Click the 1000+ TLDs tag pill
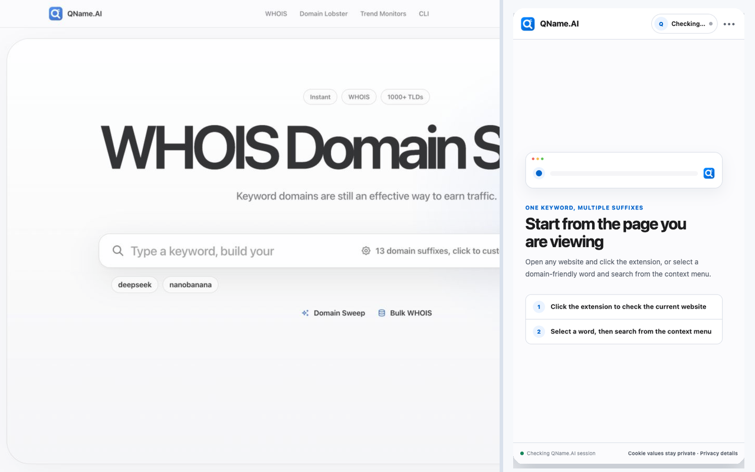 pos(405,97)
